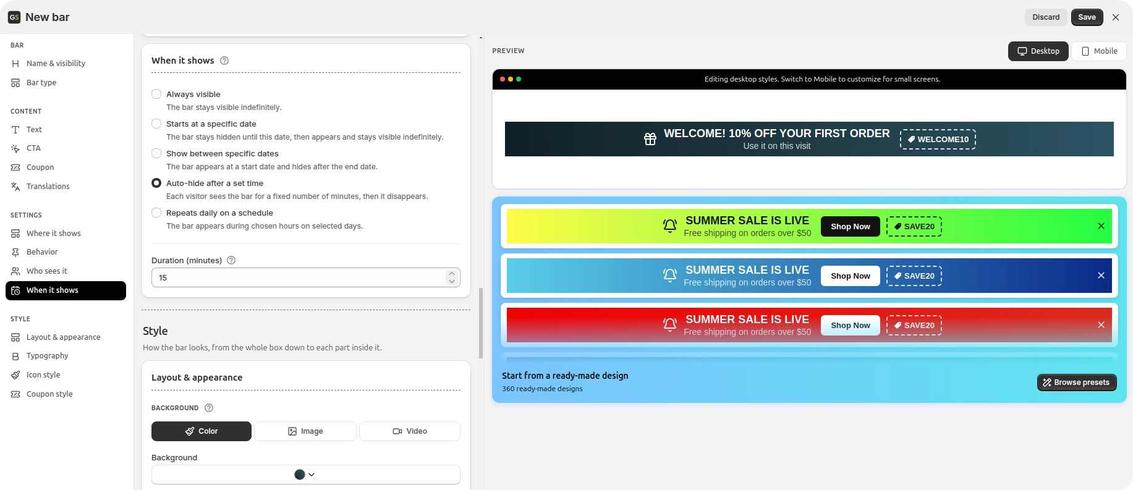1133x490 pixels.
Task: Select Starts at a specific date
Action: (156, 124)
